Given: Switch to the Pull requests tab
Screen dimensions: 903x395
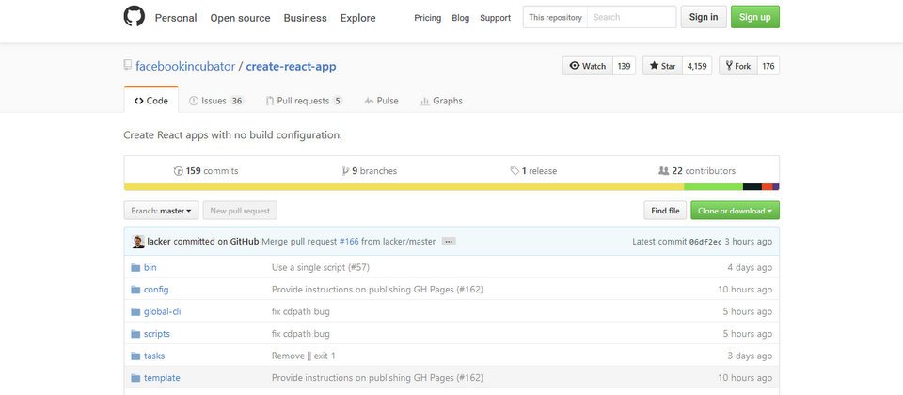Looking at the screenshot, I should click(x=304, y=101).
